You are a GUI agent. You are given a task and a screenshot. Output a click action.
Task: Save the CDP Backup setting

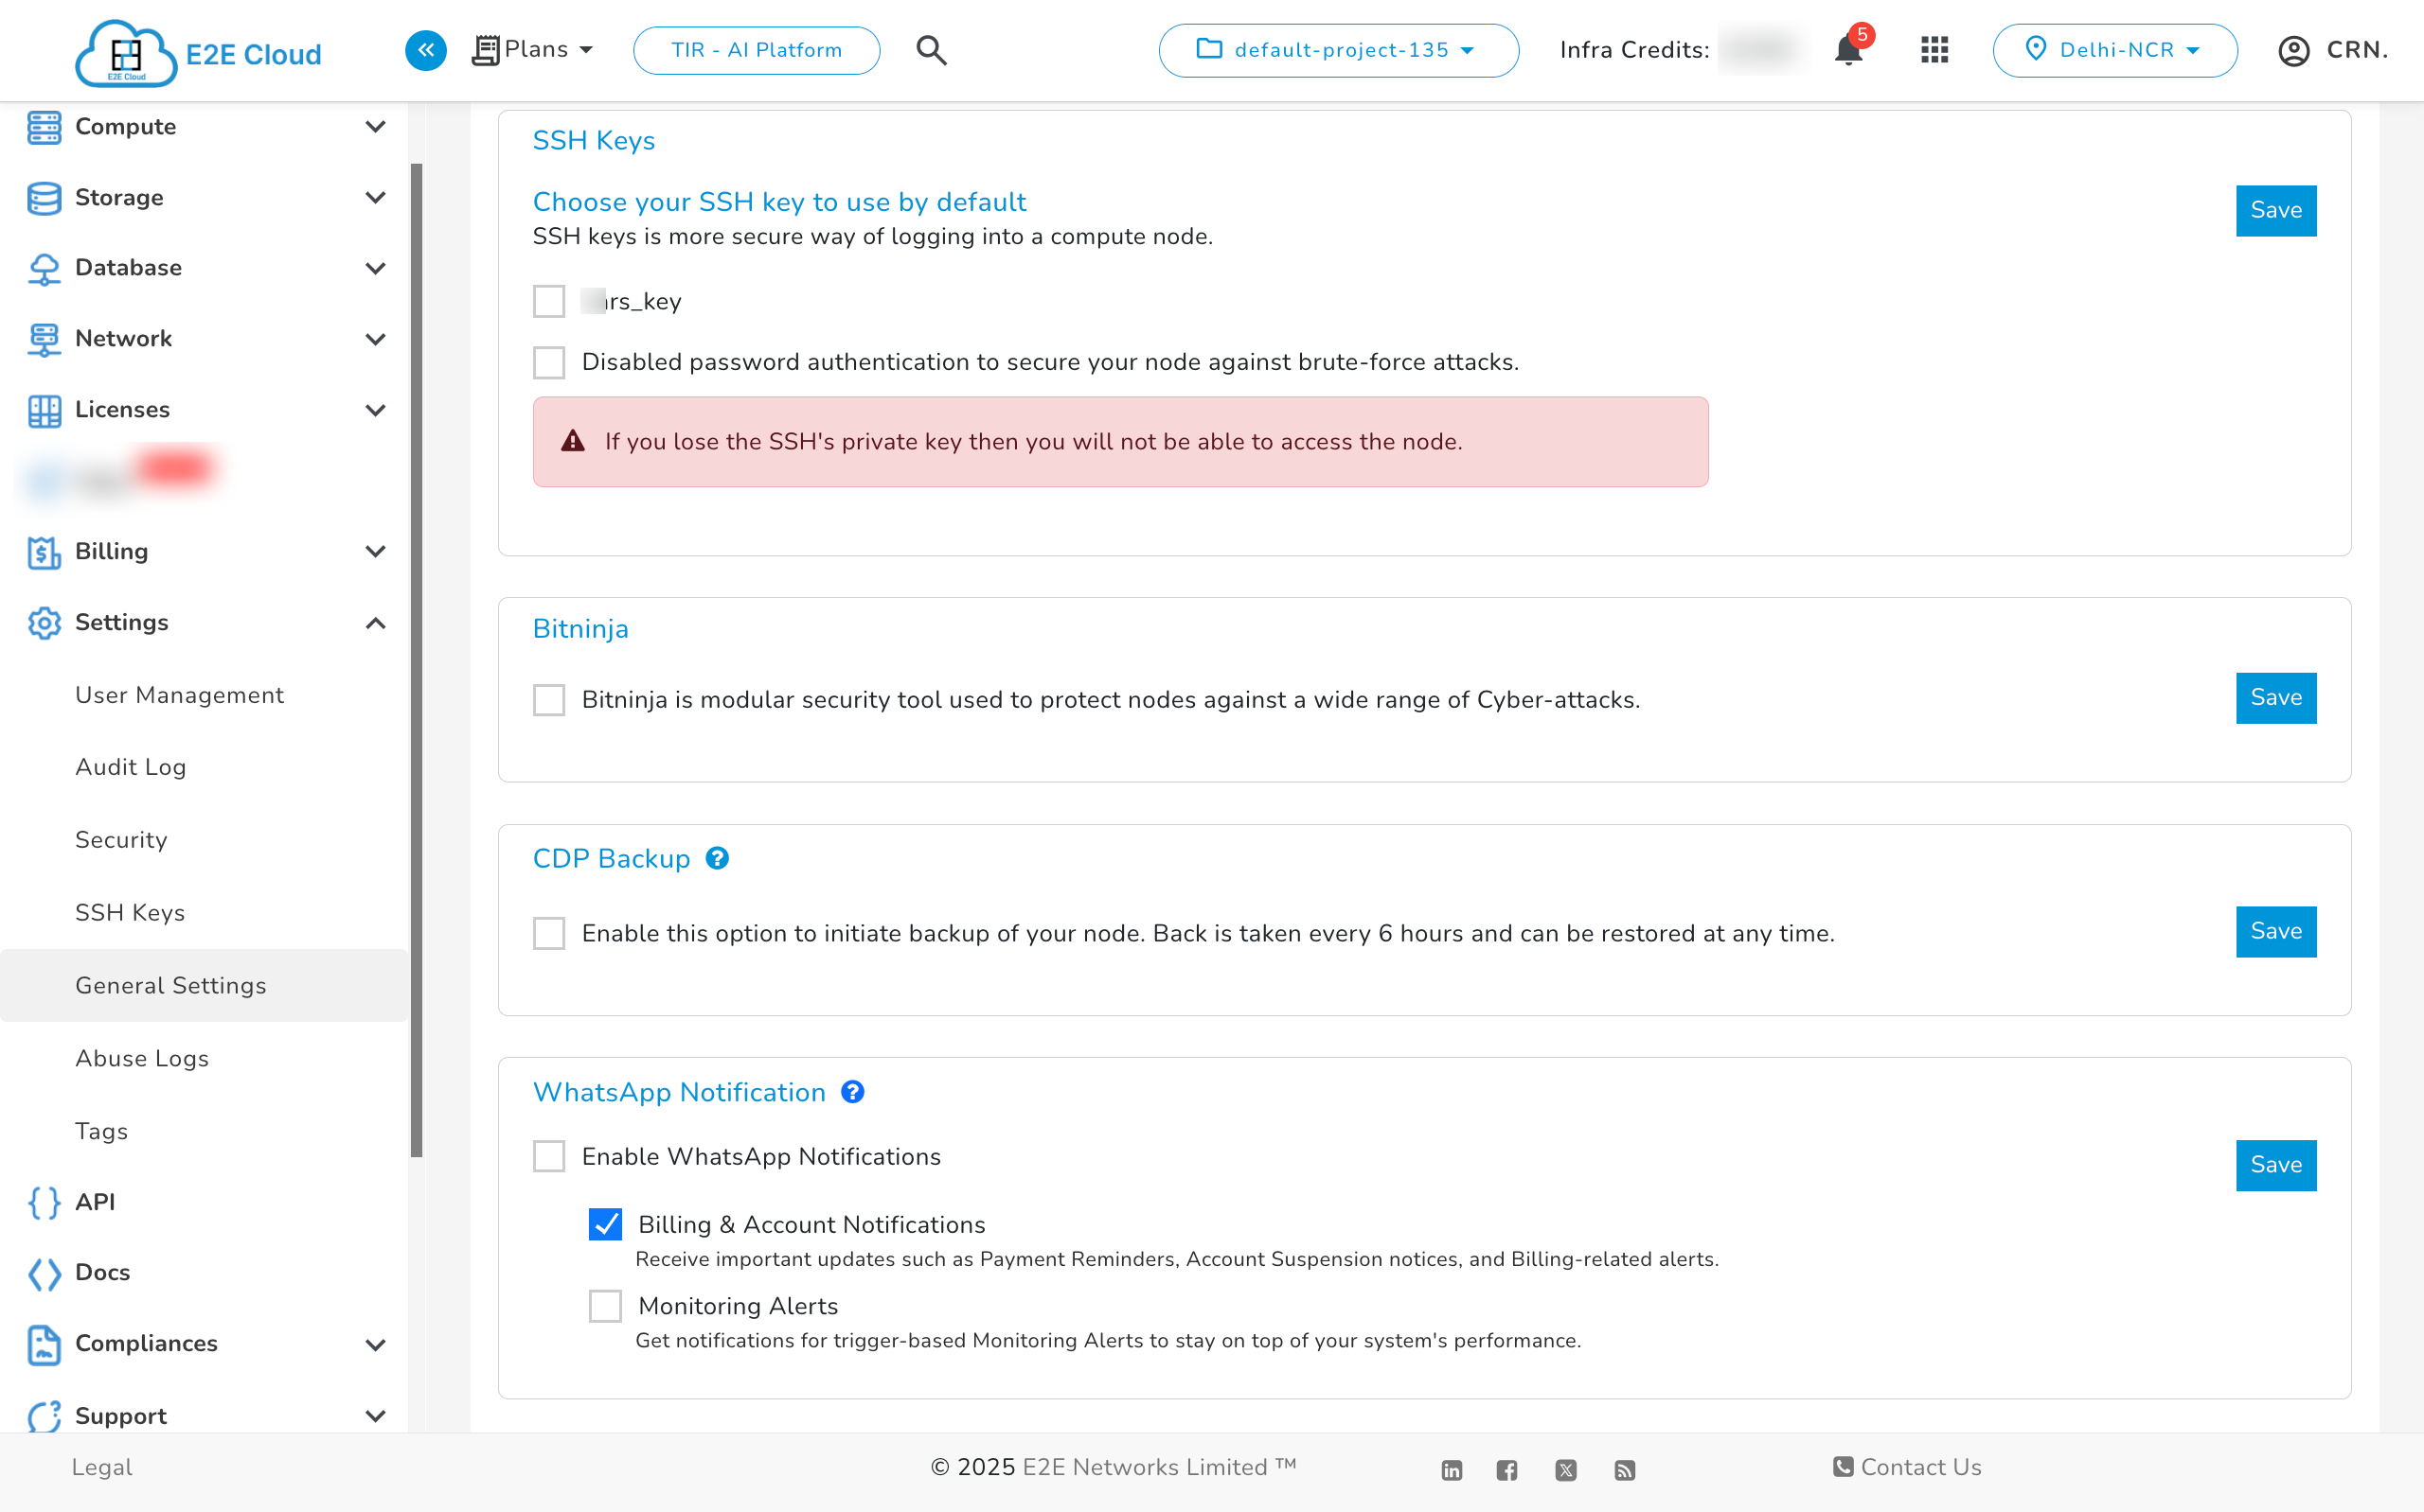(x=2275, y=931)
